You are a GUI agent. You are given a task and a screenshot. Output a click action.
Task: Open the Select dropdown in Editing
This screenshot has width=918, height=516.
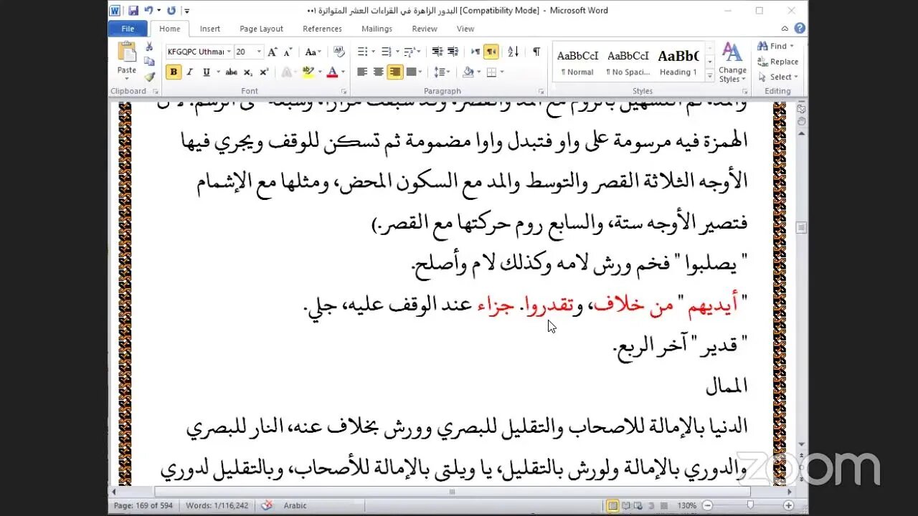pos(778,77)
